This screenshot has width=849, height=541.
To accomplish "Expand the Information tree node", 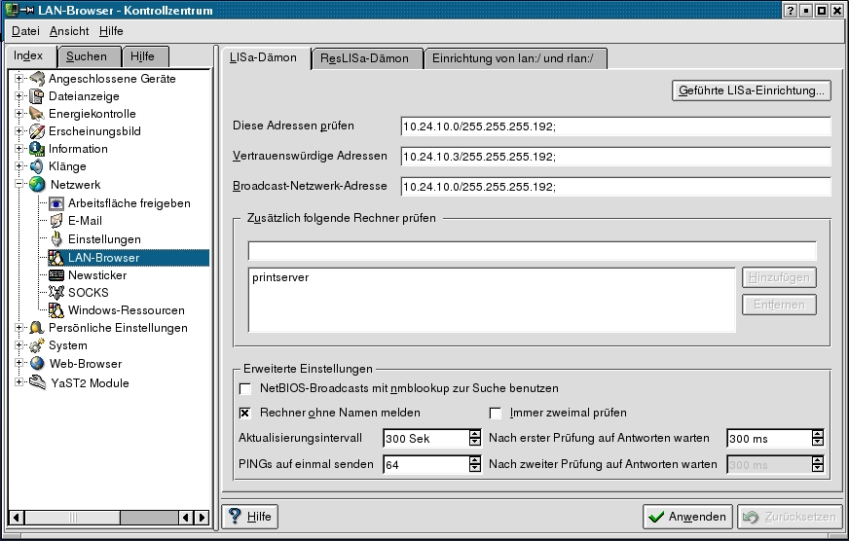I will 18,149.
